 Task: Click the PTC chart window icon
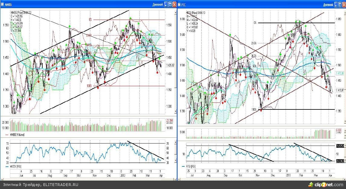click(x=179, y=4)
